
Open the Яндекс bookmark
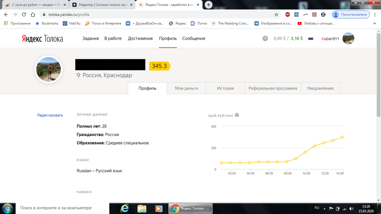pyautogui.click(x=177, y=23)
